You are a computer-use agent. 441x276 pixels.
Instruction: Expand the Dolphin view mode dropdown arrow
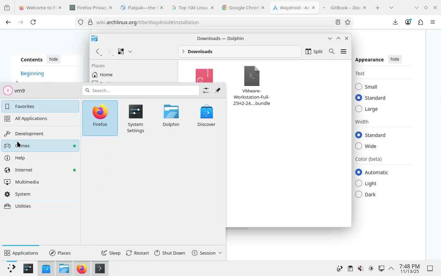point(130,51)
